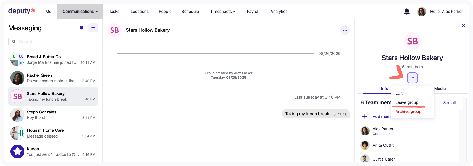Image resolution: width=473 pixels, height=166 pixels.
Task: Click the See all members link
Action: (449, 103)
